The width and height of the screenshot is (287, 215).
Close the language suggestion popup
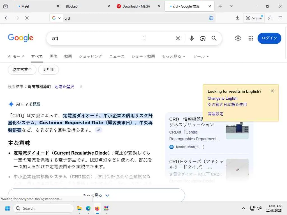[x=272, y=91]
